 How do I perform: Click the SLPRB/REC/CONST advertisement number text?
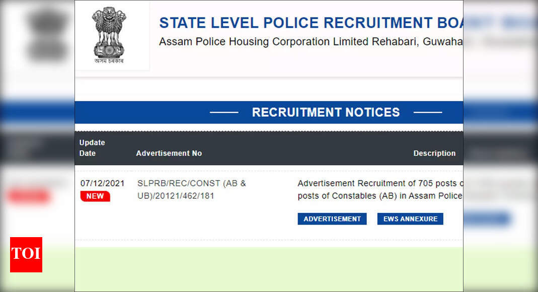click(x=191, y=189)
